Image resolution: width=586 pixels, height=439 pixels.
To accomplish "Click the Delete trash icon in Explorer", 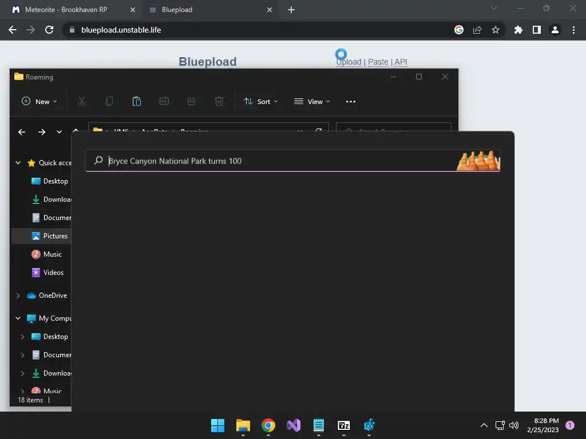I will point(219,101).
